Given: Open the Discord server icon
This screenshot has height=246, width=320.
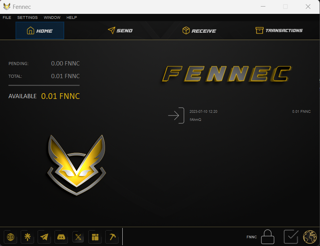Looking at the screenshot, I should coord(61,237).
